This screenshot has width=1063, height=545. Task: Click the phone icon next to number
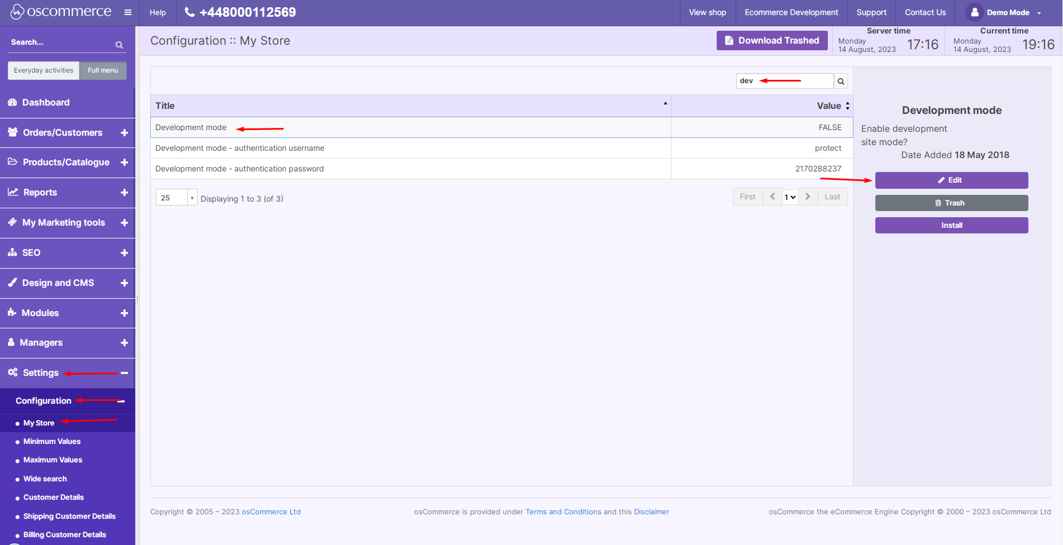tap(190, 12)
